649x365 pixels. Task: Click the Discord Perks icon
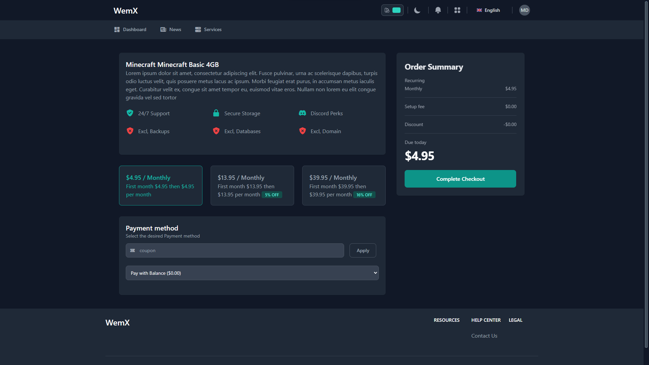[303, 113]
